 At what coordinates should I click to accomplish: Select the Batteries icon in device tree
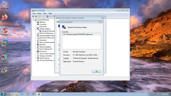point(38,22)
